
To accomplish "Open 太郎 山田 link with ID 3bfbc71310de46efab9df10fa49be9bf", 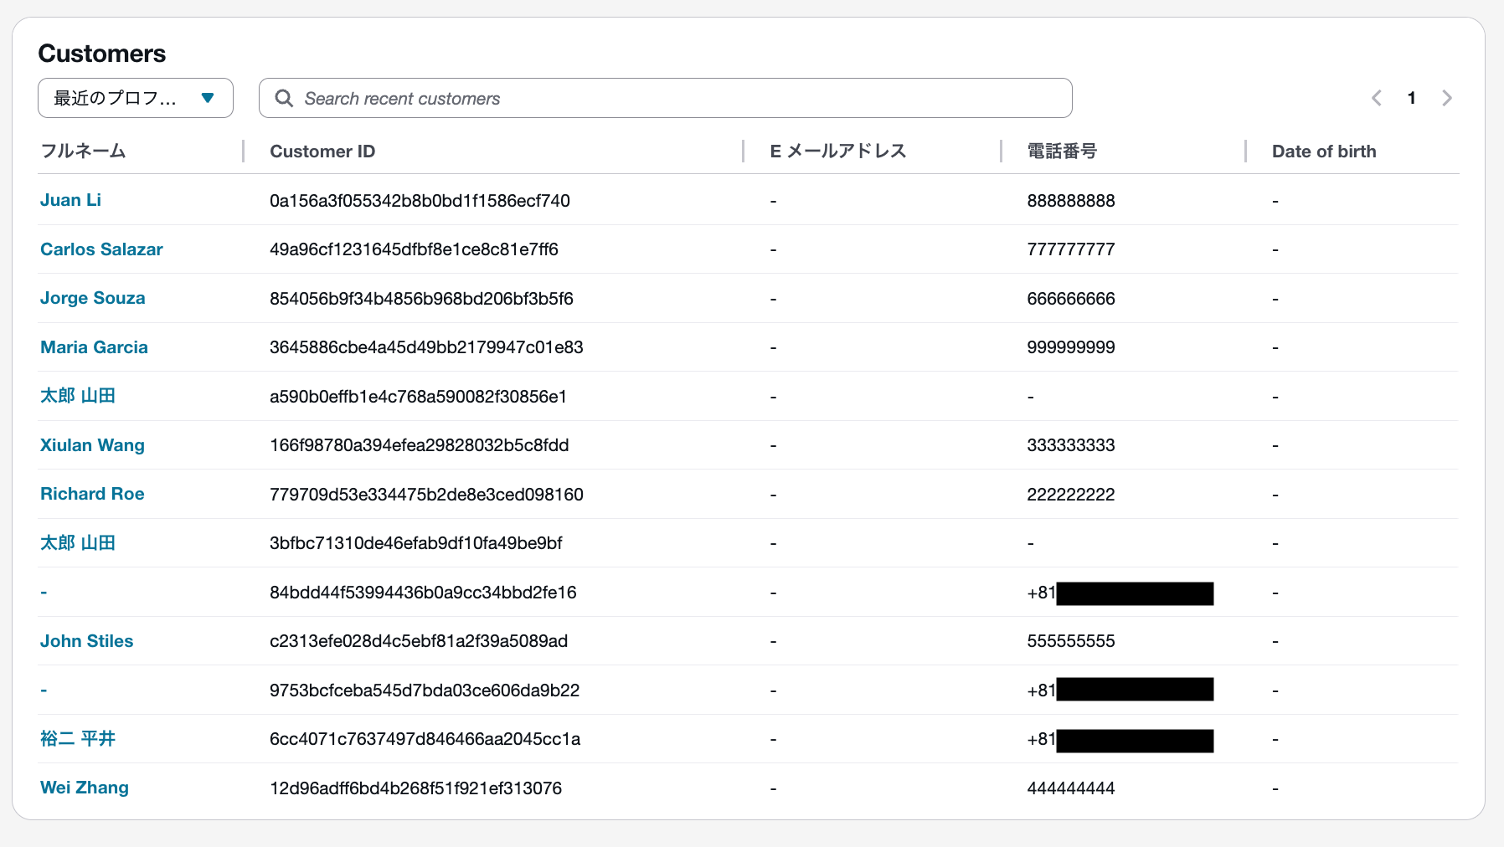I will (x=78, y=543).
